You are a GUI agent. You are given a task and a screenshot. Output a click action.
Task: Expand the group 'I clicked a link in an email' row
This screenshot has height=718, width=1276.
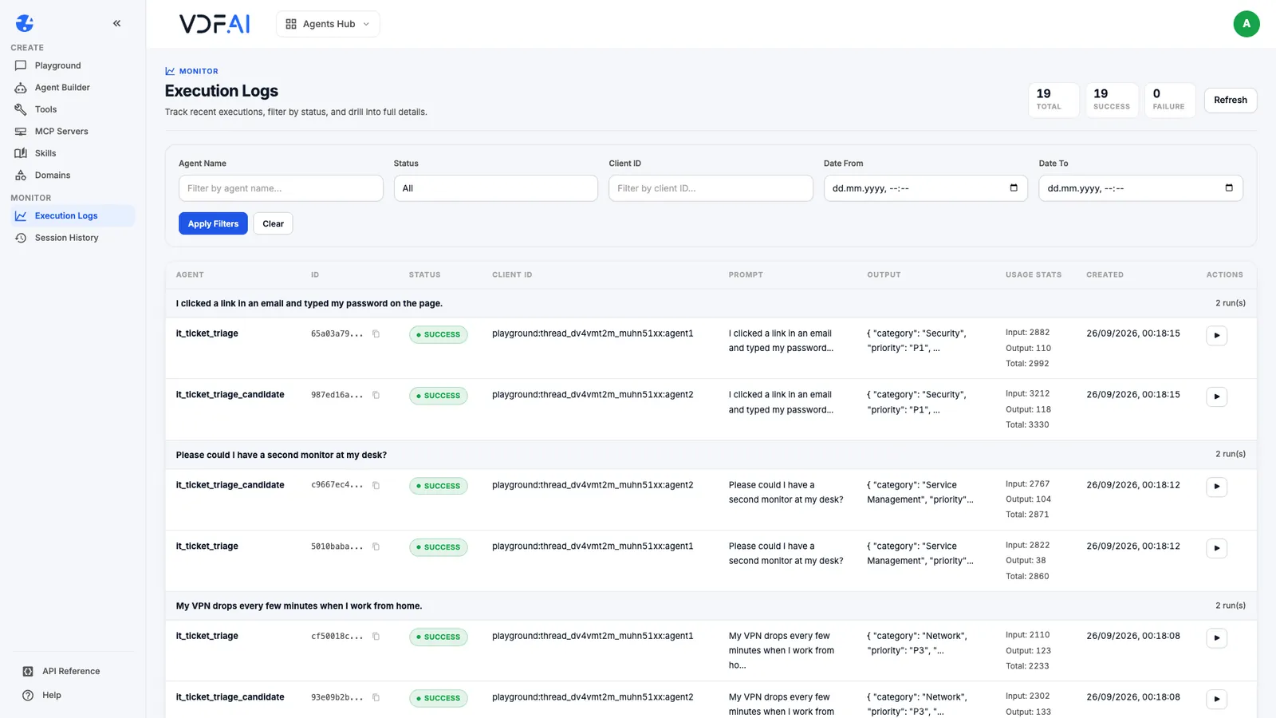711,303
